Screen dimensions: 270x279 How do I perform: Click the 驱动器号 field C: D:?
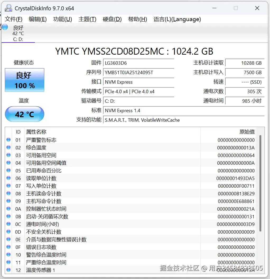pos(138,101)
